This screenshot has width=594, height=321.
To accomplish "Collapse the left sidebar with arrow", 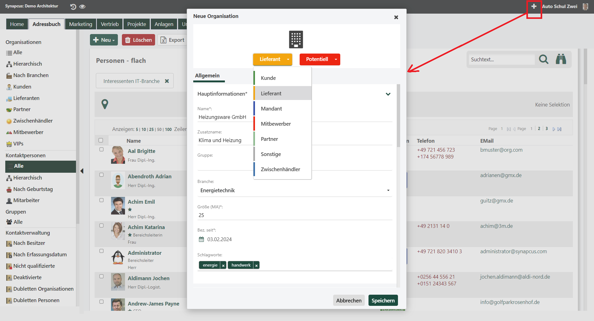I will [x=82, y=171].
